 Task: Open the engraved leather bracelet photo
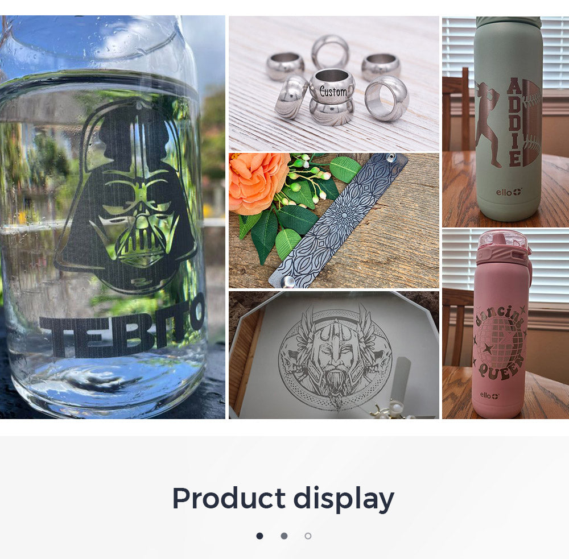pos(334,221)
